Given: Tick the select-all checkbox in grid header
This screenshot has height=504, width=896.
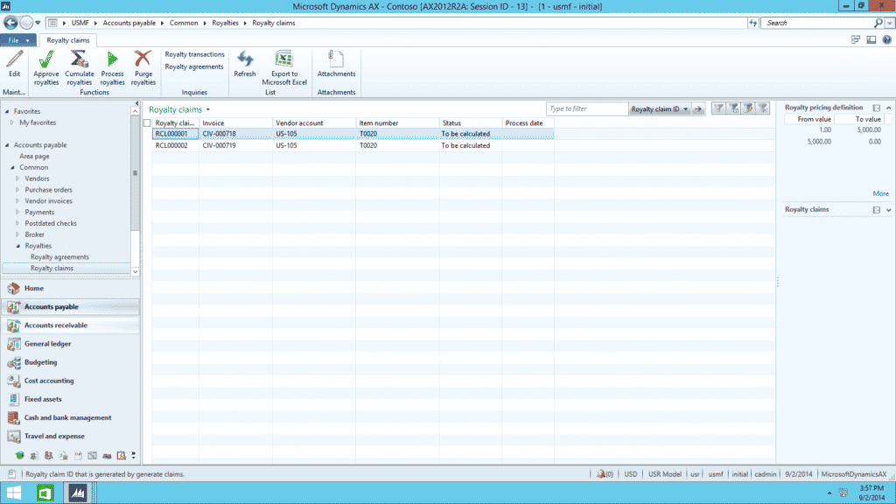Looking at the screenshot, I should (147, 122).
